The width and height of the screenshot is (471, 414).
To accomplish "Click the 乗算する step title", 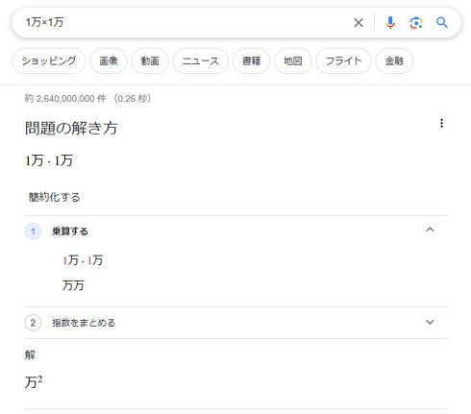I will tap(70, 231).
